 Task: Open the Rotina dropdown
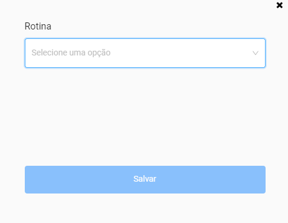pyautogui.click(x=145, y=53)
